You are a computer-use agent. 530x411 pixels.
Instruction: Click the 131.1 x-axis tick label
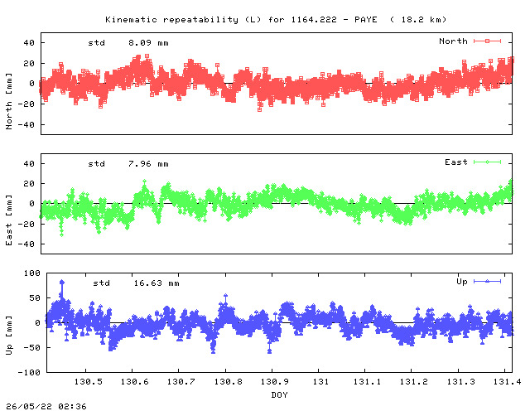[x=367, y=382]
